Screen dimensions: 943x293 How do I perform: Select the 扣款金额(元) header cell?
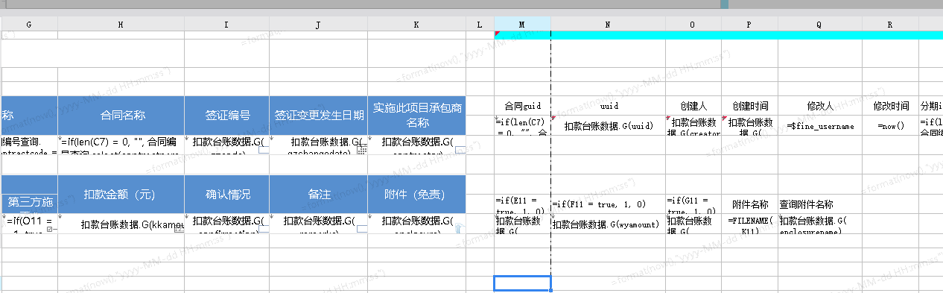[x=121, y=194]
